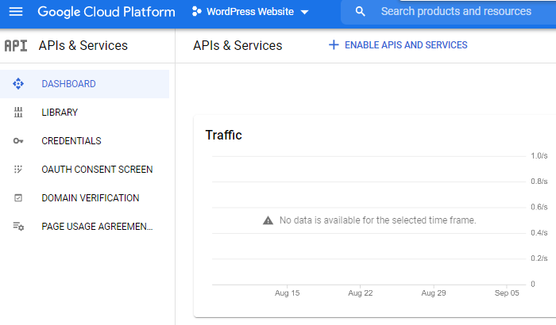Open OAuth Consent Screen settings
Screen dimensions: 556x325
pos(85,170)
